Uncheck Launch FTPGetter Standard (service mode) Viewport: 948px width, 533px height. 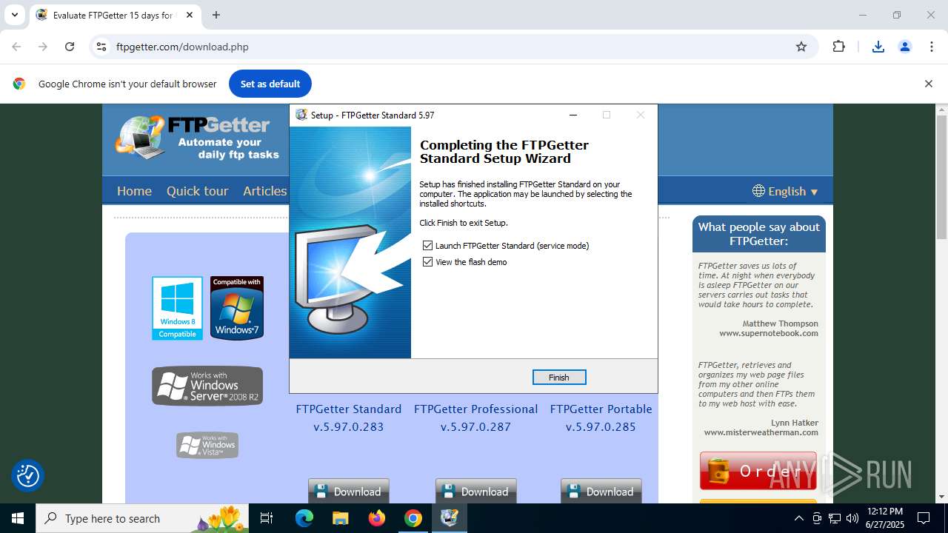[x=427, y=246]
